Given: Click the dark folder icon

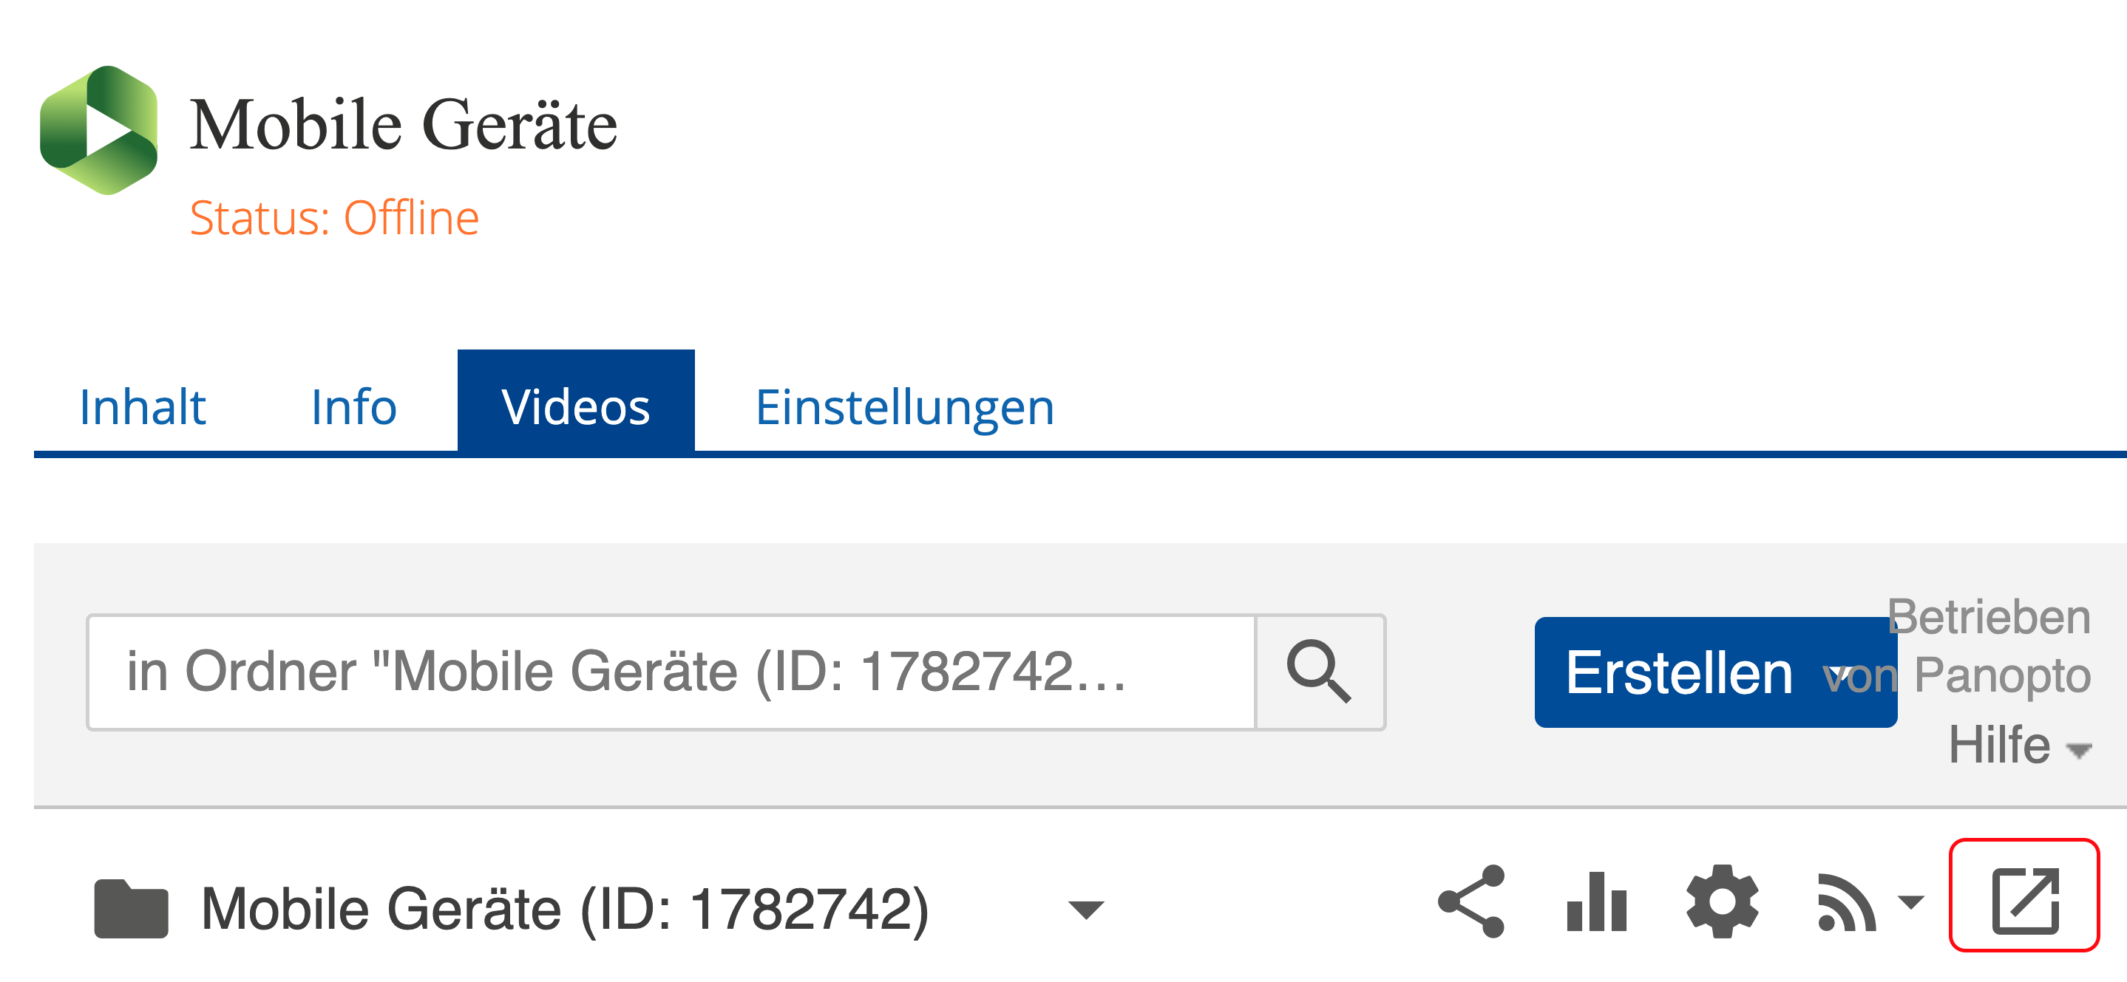Looking at the screenshot, I should pos(132,909).
